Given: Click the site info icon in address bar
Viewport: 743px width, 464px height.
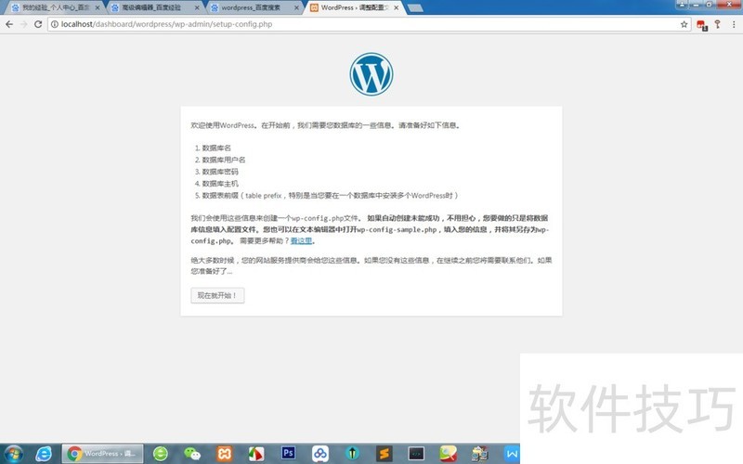Looking at the screenshot, I should pos(55,24).
